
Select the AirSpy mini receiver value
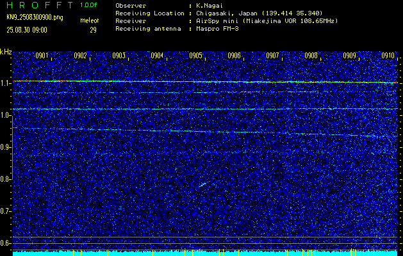267,21
